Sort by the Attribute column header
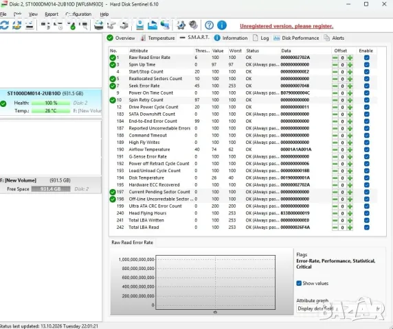 click(x=138, y=51)
